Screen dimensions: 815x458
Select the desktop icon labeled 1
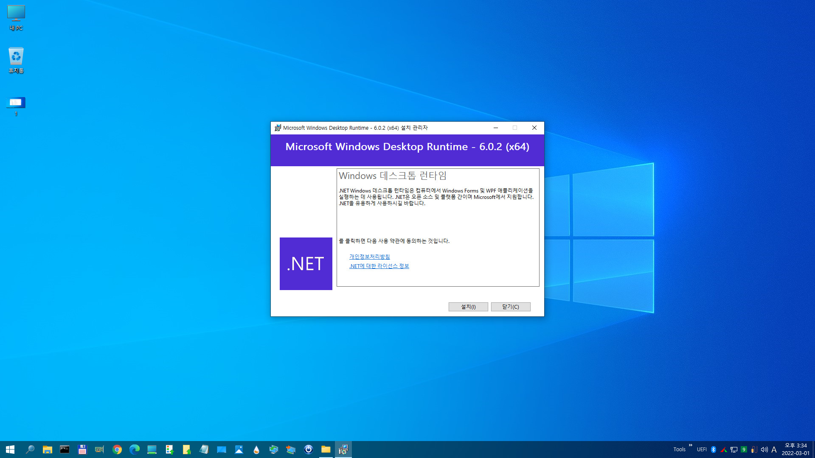tap(16, 106)
